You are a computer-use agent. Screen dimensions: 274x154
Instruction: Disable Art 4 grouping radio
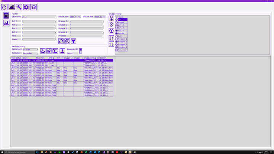(117, 31)
